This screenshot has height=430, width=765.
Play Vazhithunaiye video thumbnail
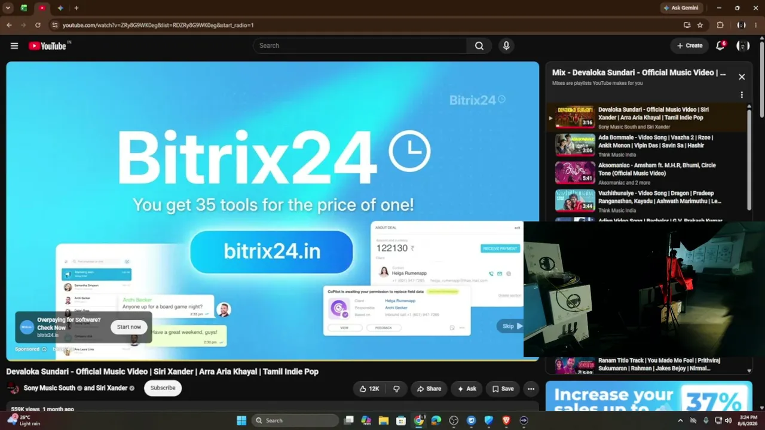coord(575,201)
